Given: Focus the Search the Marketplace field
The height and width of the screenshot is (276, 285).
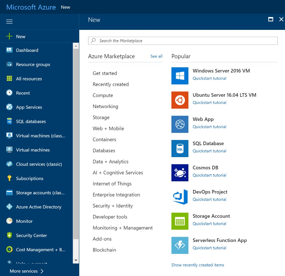Looking at the screenshot, I should point(183,41).
